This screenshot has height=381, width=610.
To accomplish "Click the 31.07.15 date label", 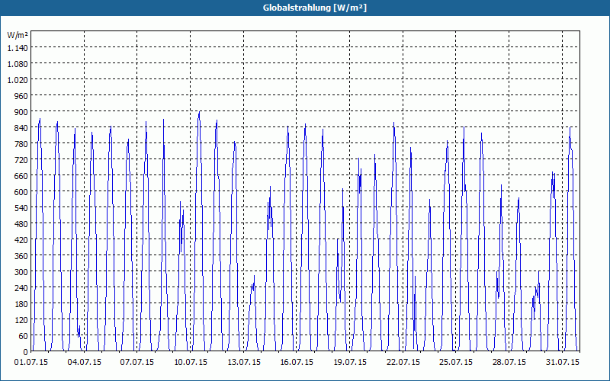I will (563, 363).
